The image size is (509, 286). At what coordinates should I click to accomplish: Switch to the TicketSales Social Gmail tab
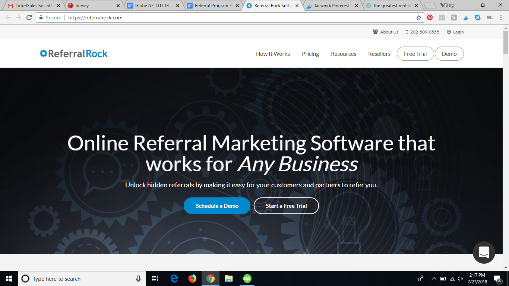(x=34, y=6)
